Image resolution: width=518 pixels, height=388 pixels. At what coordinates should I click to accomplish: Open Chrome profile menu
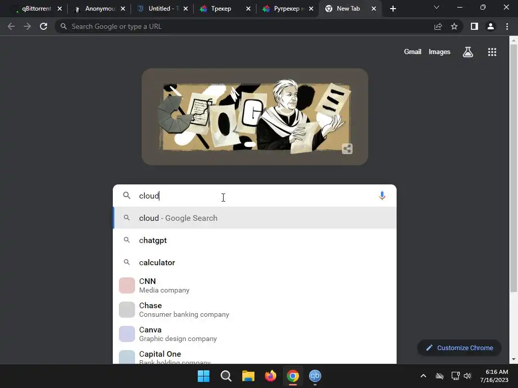point(491,26)
